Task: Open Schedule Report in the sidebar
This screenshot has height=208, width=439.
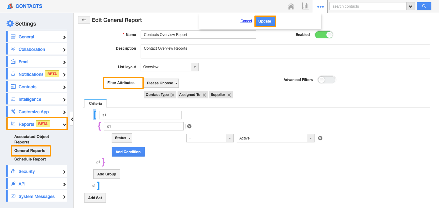Action: (30, 159)
